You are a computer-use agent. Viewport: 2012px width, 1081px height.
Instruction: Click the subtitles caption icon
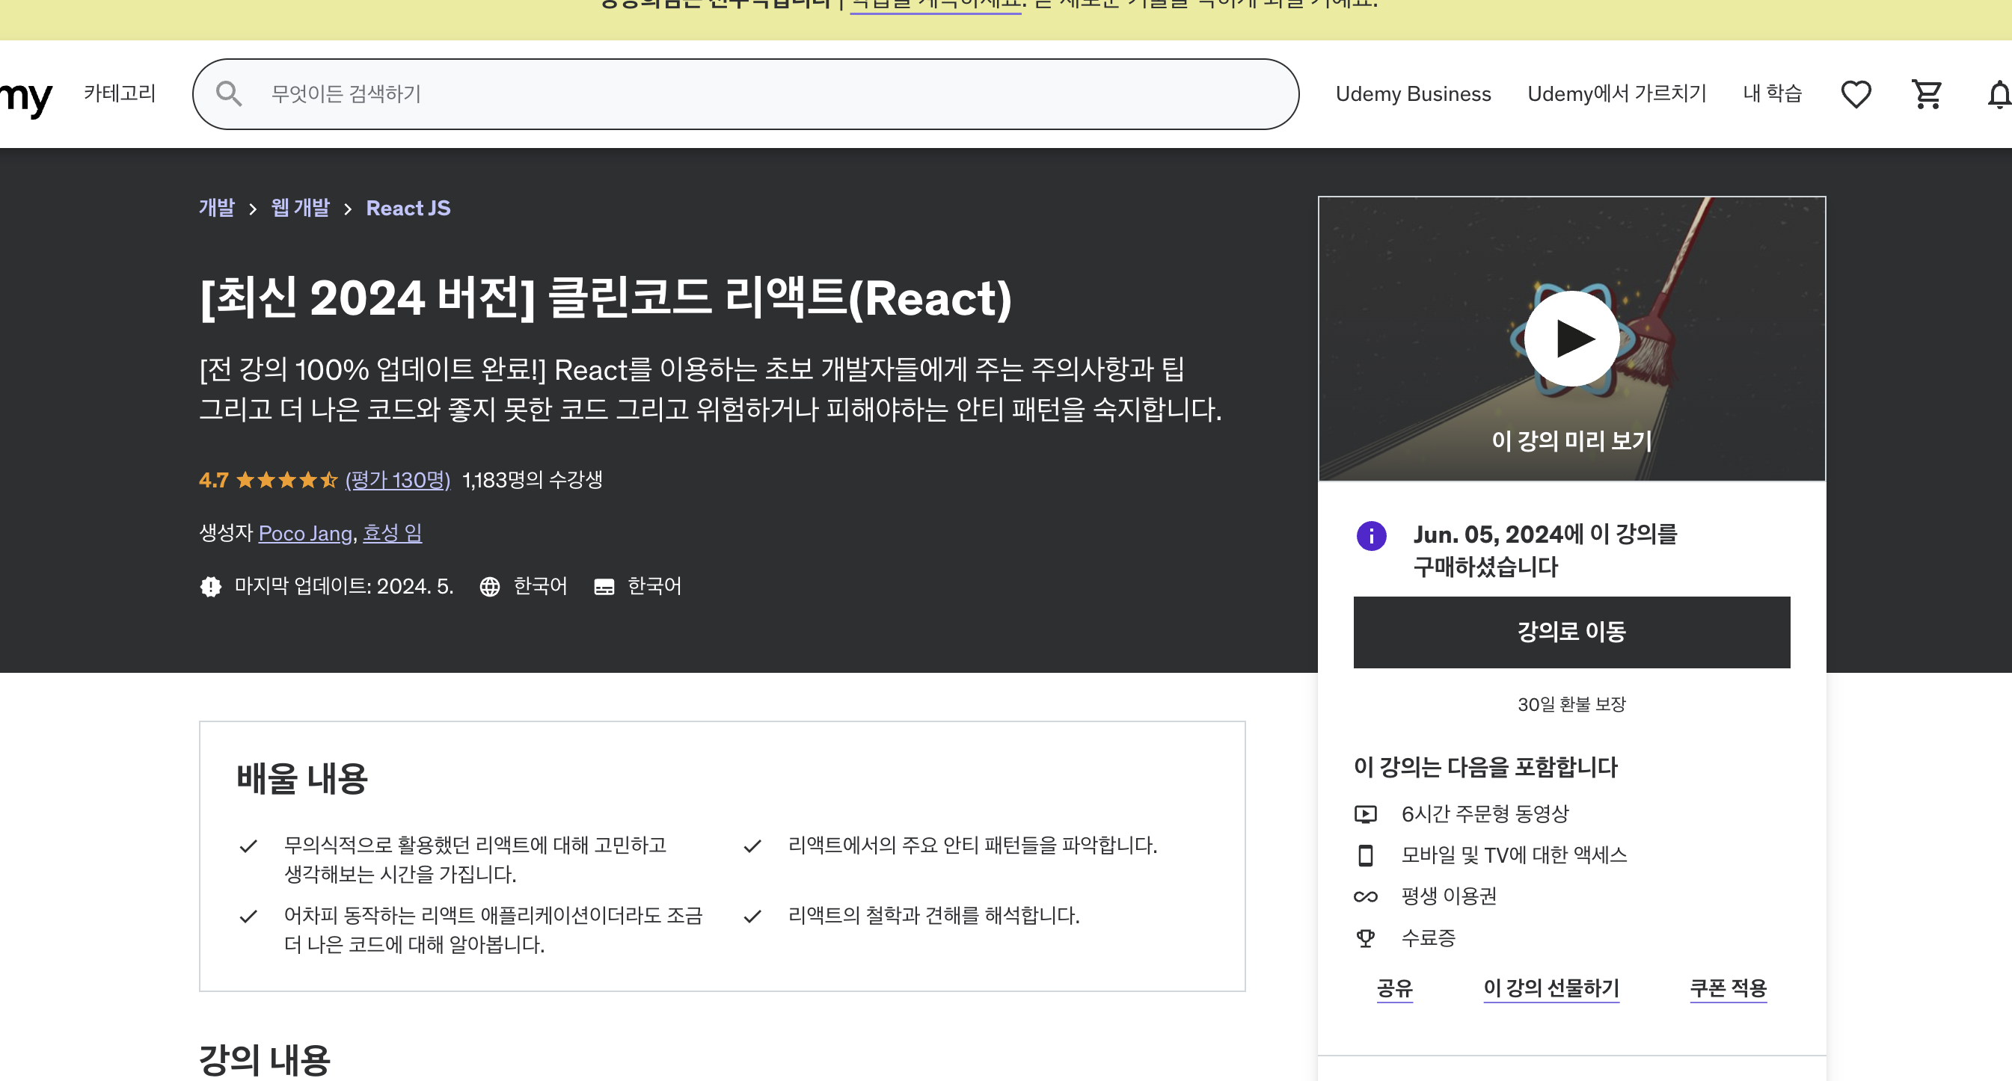coord(604,587)
